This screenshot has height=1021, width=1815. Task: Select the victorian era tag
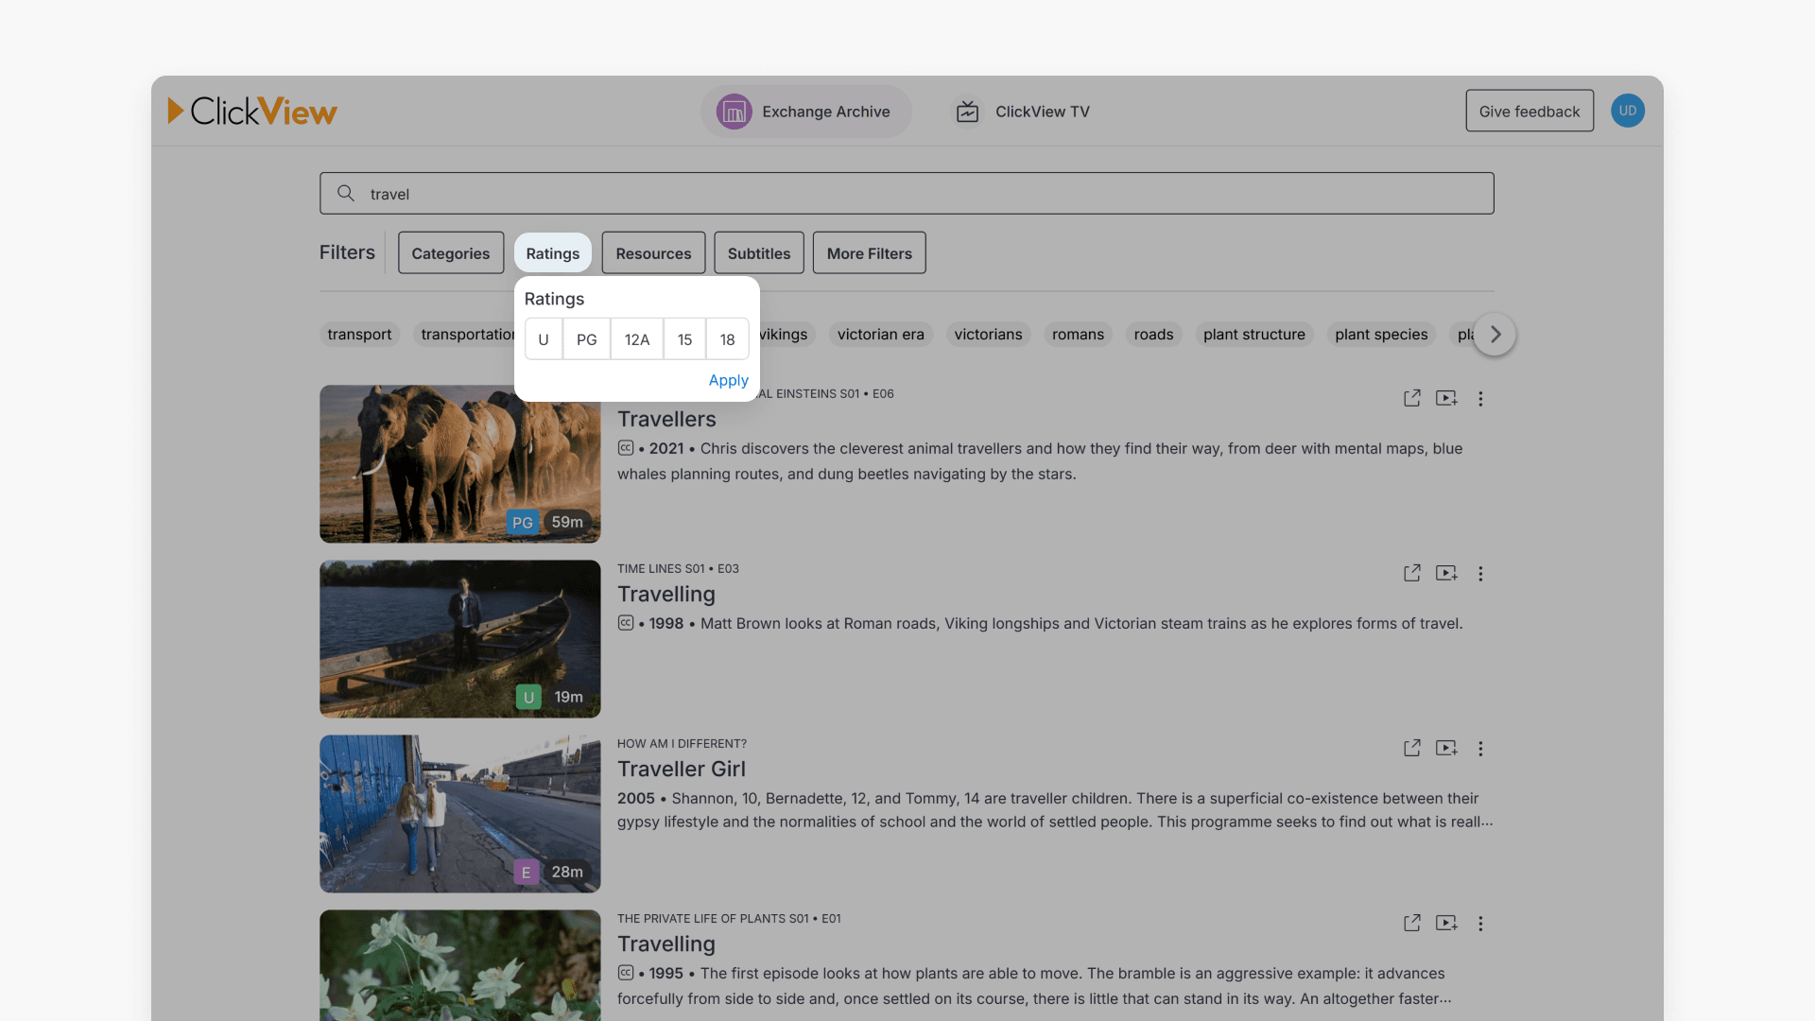click(x=880, y=335)
